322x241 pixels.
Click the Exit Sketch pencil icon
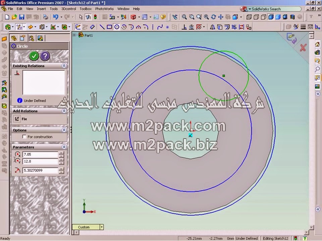pos(78,27)
